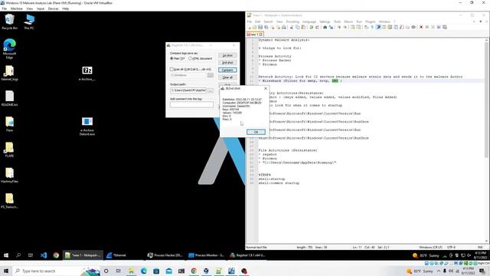Click the OK button in 2nd shot dialog

256,132
